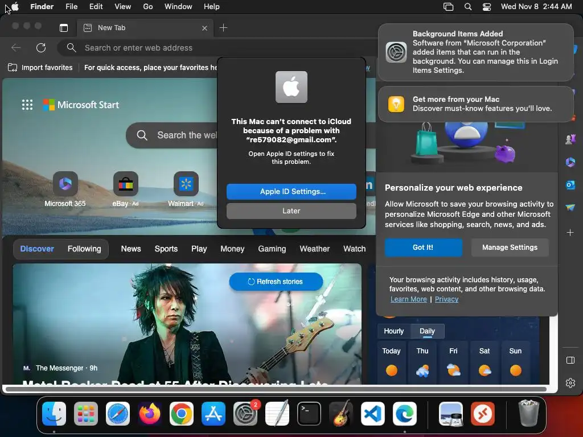The image size is (583, 437).
Task: Open Spotlight search in menu bar
Action: click(x=468, y=7)
